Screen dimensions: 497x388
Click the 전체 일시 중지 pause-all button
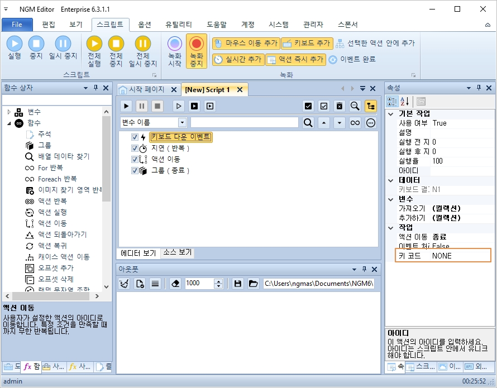coord(143,51)
